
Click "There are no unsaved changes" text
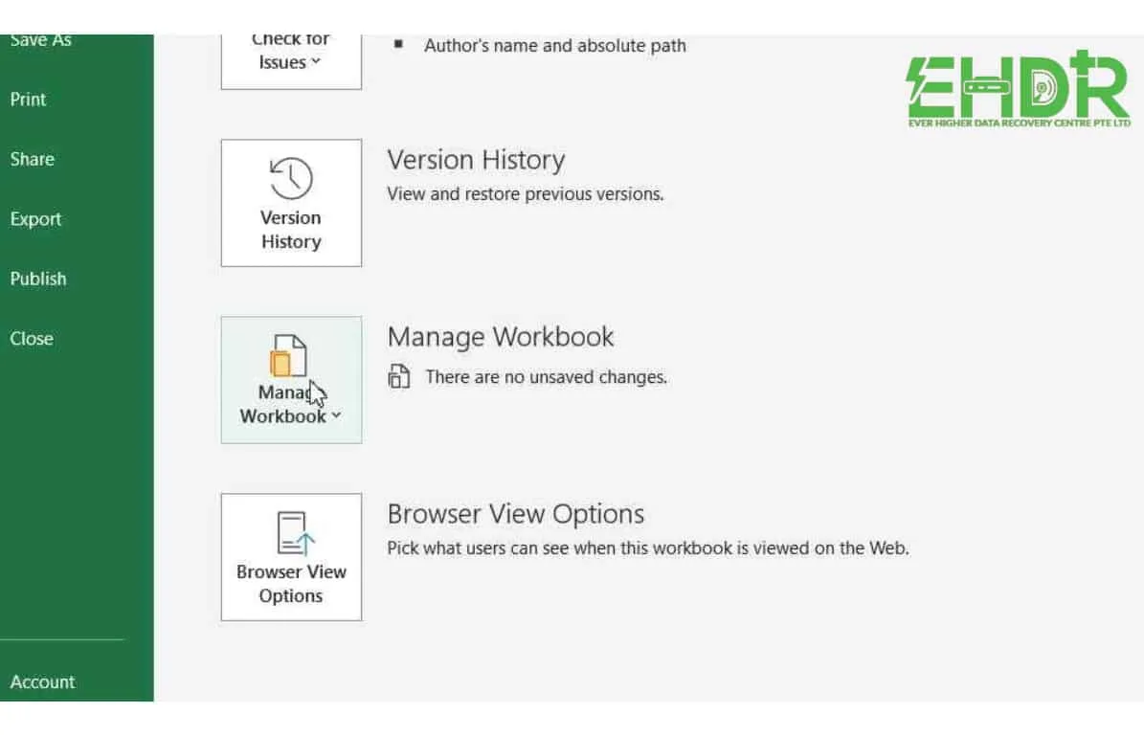[x=546, y=377]
